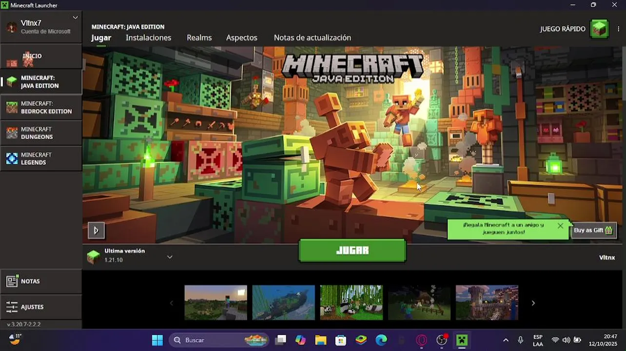The width and height of the screenshot is (626, 351).
Task: Open Microsoft Store from taskbar
Action: click(x=341, y=340)
